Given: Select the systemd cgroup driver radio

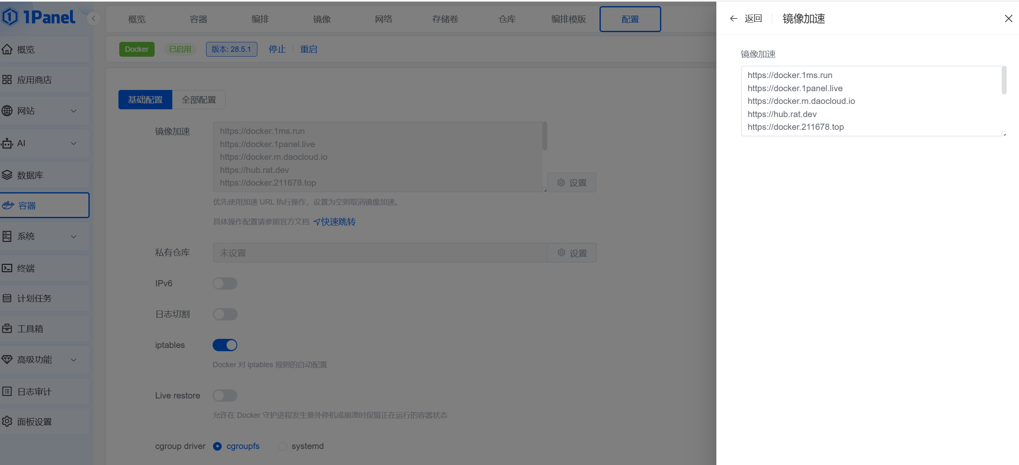Looking at the screenshot, I should [x=283, y=446].
